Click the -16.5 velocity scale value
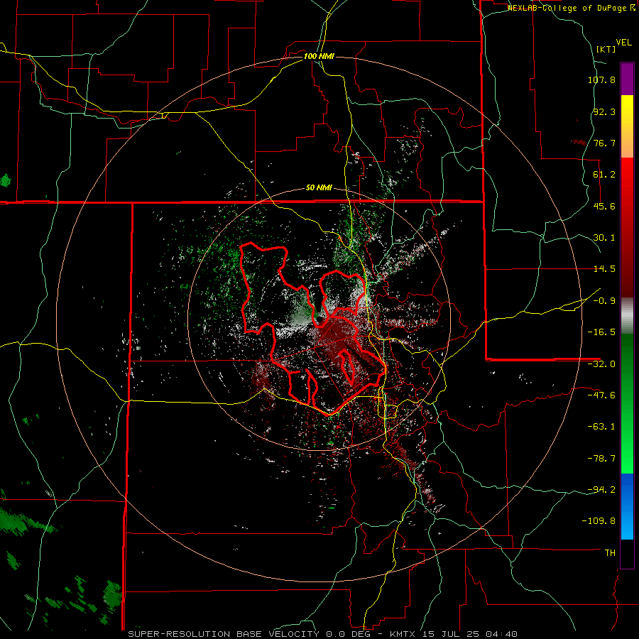The width and height of the screenshot is (639, 639). click(x=601, y=332)
